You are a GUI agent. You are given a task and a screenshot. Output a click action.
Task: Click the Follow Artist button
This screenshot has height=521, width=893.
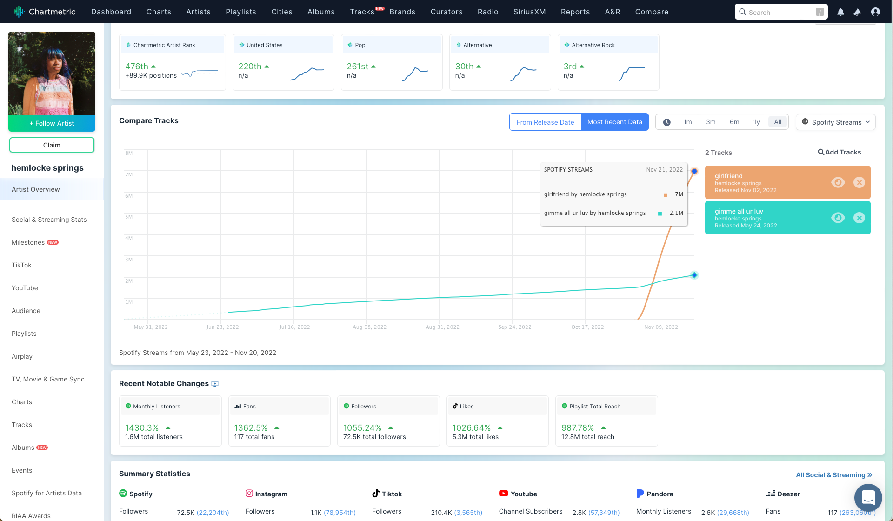point(52,123)
